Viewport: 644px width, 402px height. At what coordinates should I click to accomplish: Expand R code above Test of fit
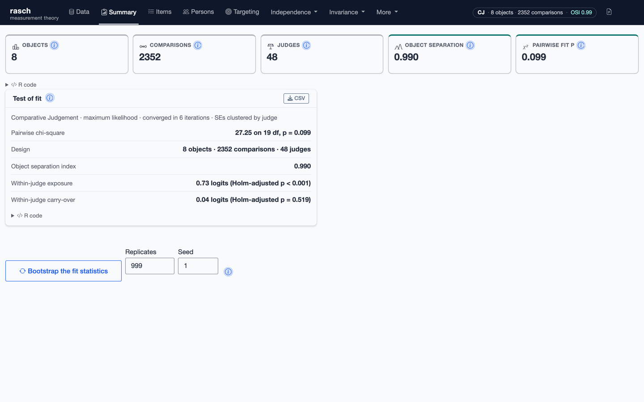(21, 85)
